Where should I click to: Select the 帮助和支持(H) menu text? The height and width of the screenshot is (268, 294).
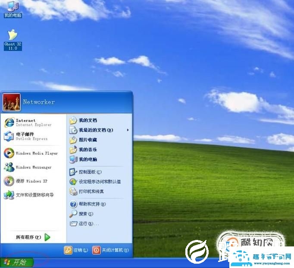tap(92, 204)
